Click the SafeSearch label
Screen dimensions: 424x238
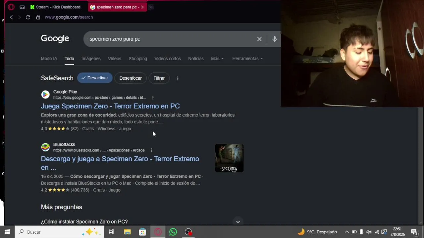[57, 78]
